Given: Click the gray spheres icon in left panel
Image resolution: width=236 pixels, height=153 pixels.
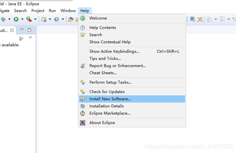Looking at the screenshot, I should pos(21,39).
